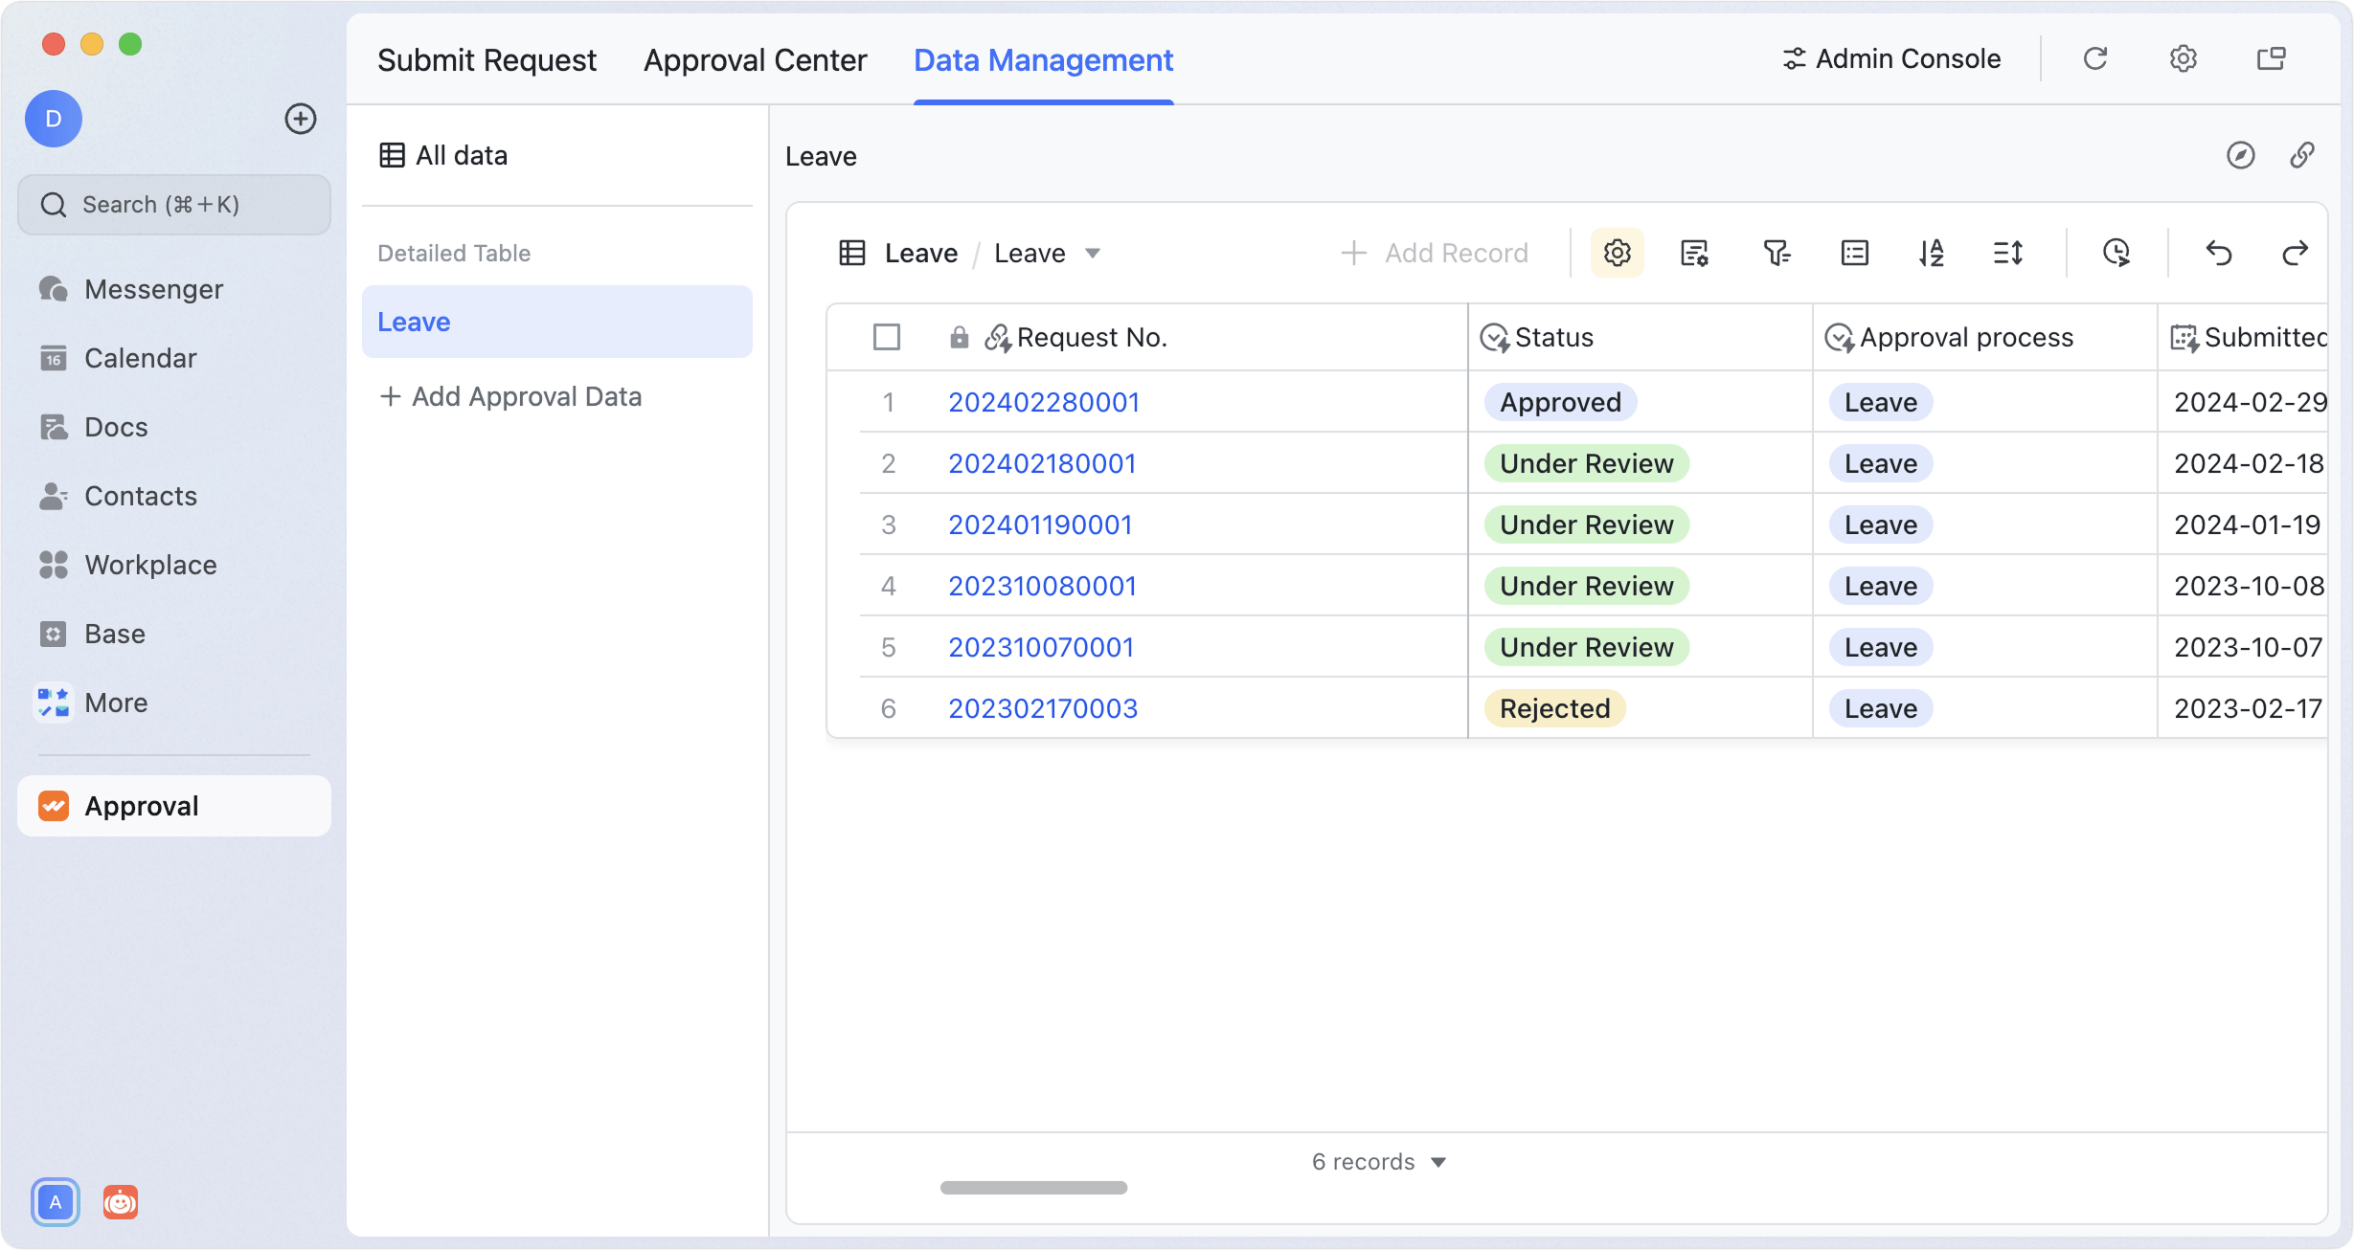Viewport: 2354px width, 1250px height.
Task: Switch to the Approval Center tab
Action: pos(755,59)
